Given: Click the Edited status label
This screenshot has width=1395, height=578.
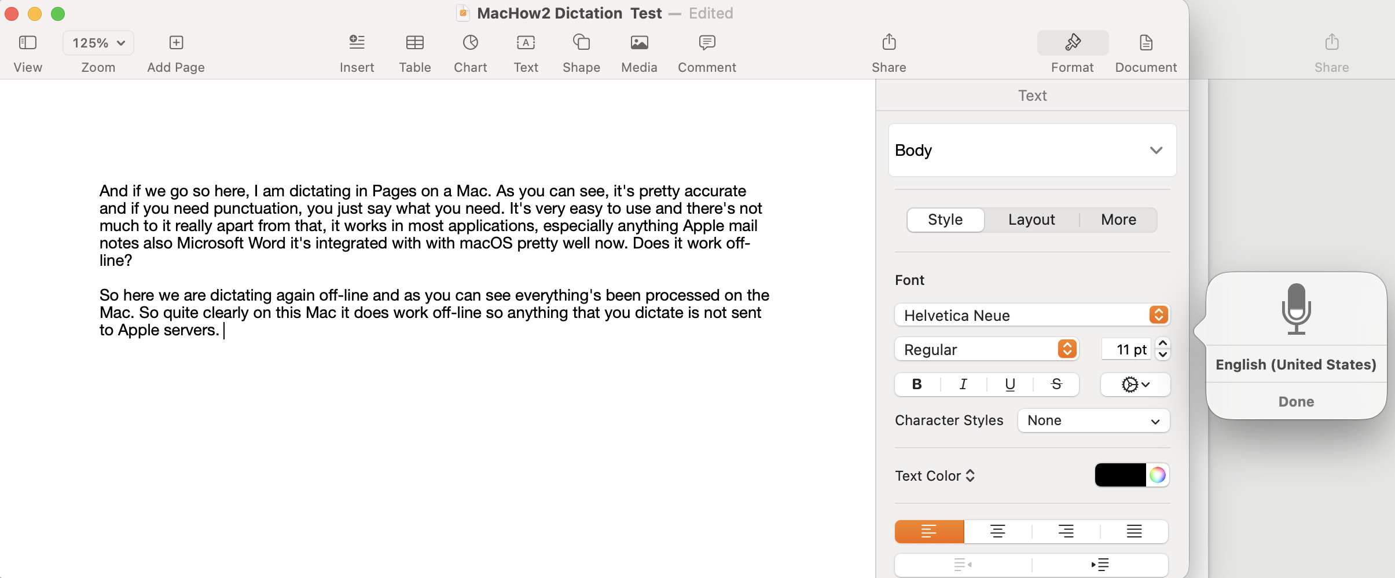Looking at the screenshot, I should (x=711, y=13).
